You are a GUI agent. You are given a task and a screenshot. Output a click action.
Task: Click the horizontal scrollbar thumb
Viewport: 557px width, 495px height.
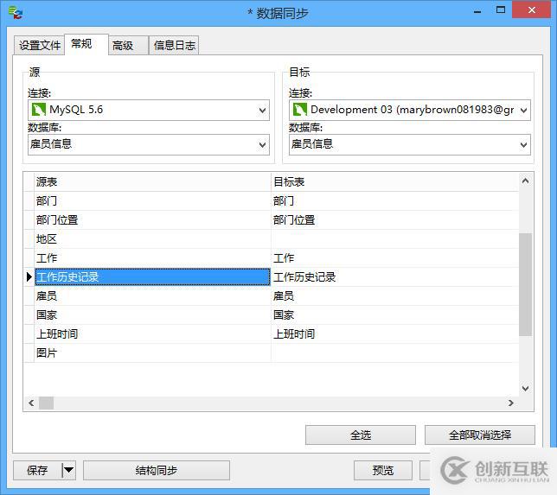(46, 403)
